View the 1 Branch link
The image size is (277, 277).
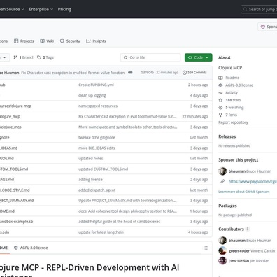tap(24, 57)
